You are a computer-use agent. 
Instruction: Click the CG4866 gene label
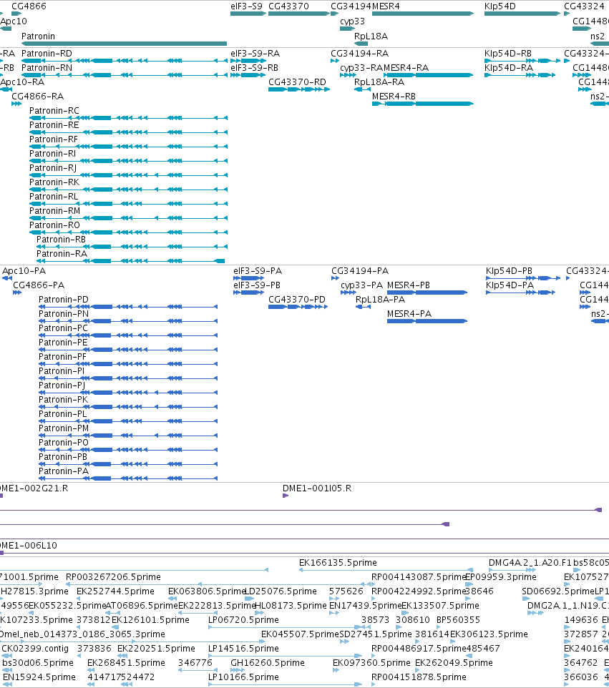coord(29,6)
